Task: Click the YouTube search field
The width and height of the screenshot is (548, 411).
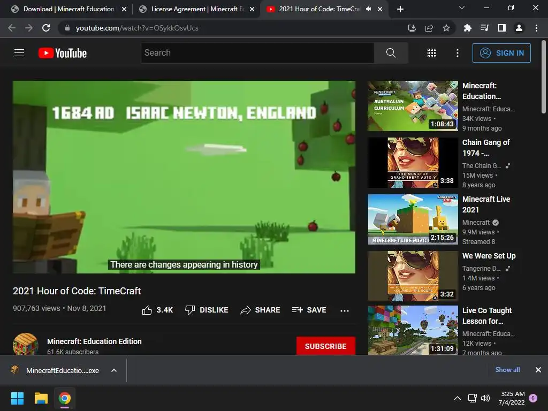Action: point(257,53)
